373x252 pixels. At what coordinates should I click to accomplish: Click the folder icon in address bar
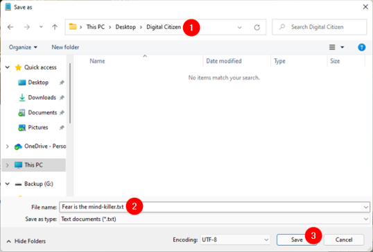(x=73, y=26)
